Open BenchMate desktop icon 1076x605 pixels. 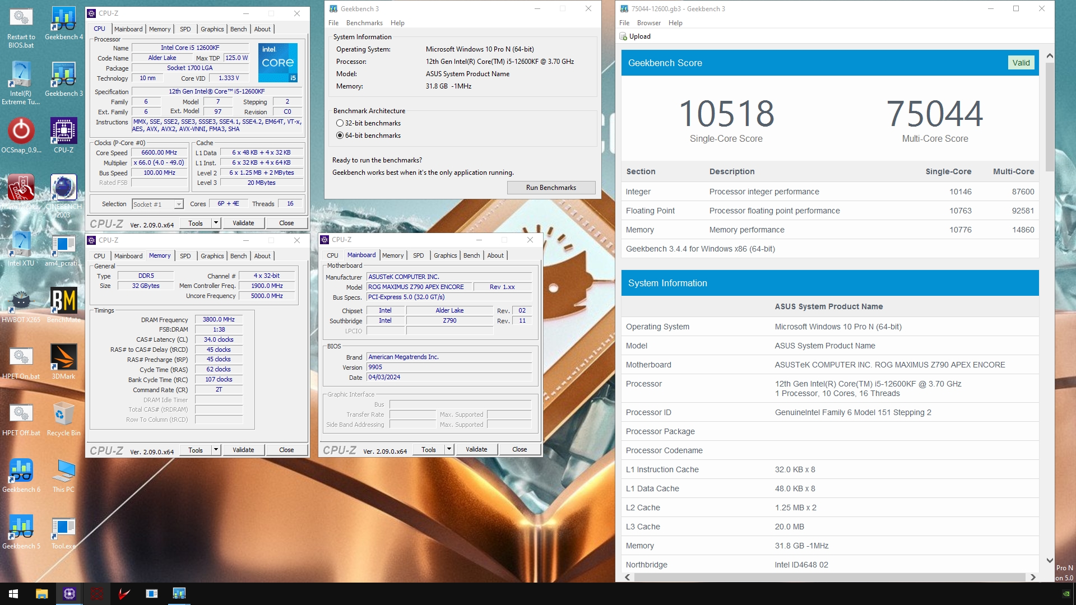63,306
